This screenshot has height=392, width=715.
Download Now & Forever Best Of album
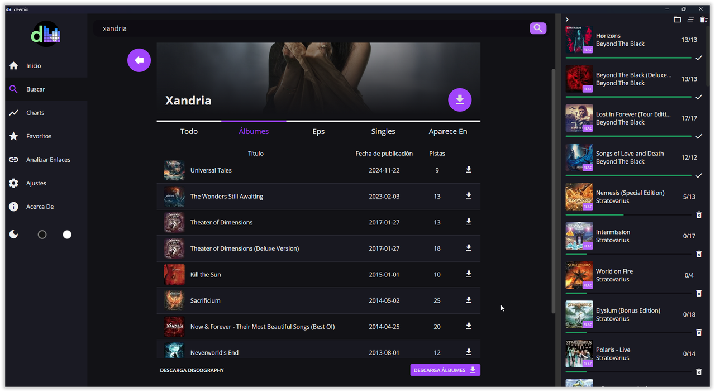pos(469,326)
